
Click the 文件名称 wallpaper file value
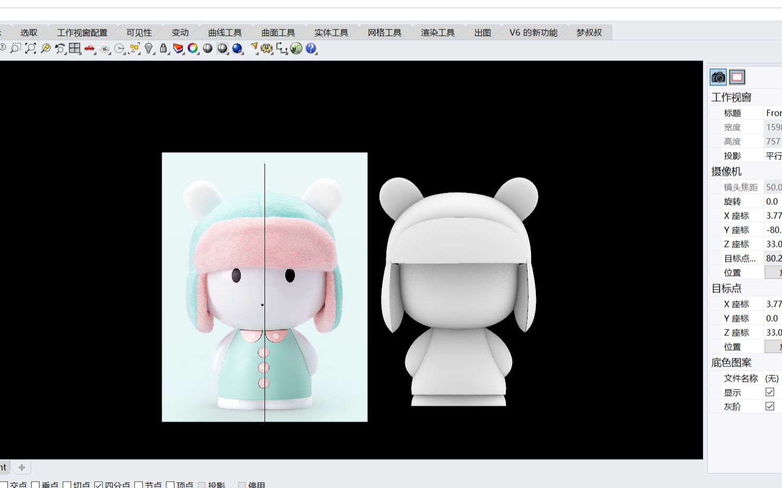[x=773, y=378]
